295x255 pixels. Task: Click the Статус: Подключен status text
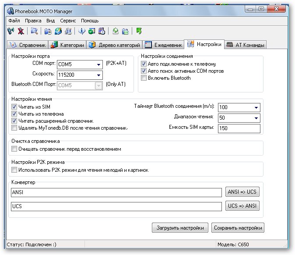pos(32,244)
